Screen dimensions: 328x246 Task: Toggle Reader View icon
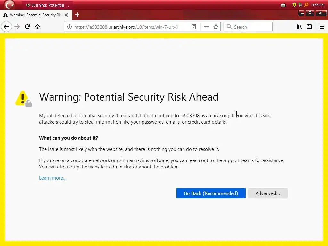click(194, 27)
